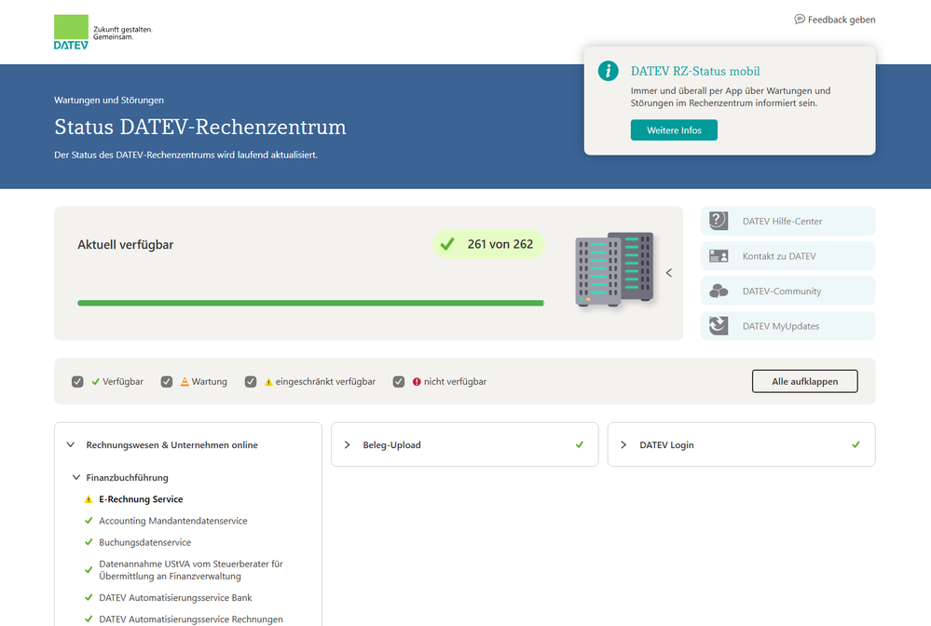Click the green checkmark in 261 von 262 badge
931x626 pixels.
(x=447, y=244)
